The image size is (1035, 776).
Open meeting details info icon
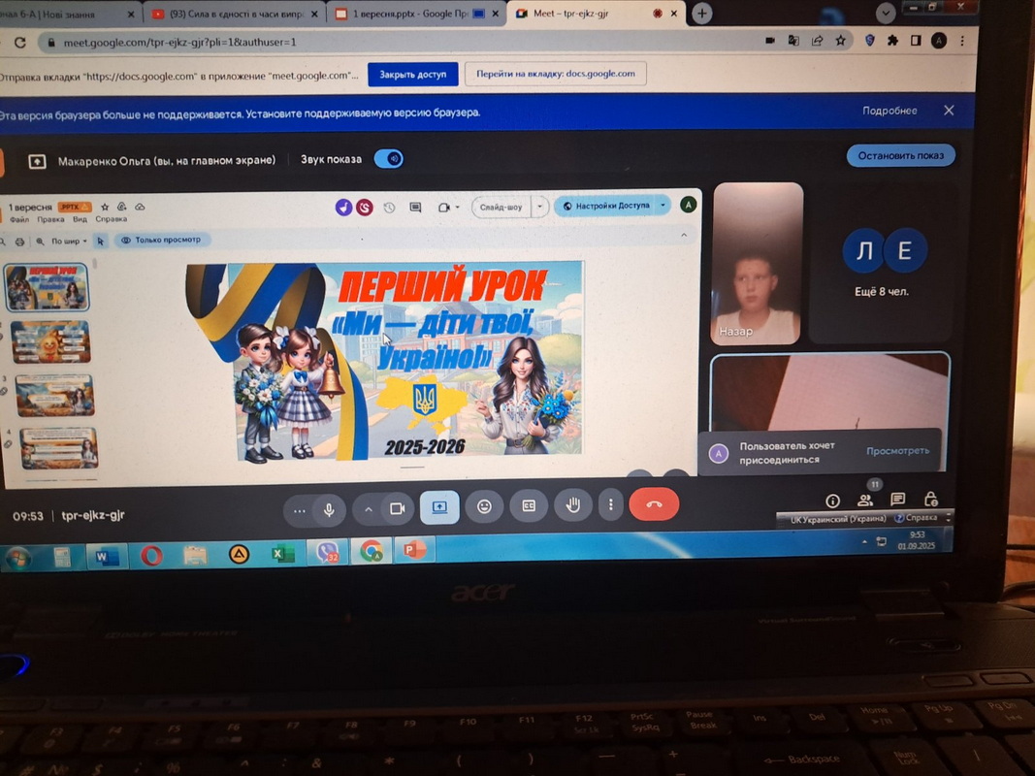(832, 501)
